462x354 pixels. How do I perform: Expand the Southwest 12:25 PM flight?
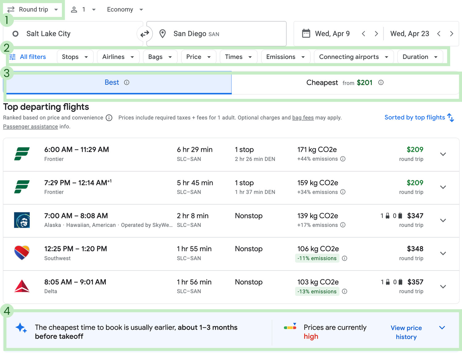pos(443,253)
